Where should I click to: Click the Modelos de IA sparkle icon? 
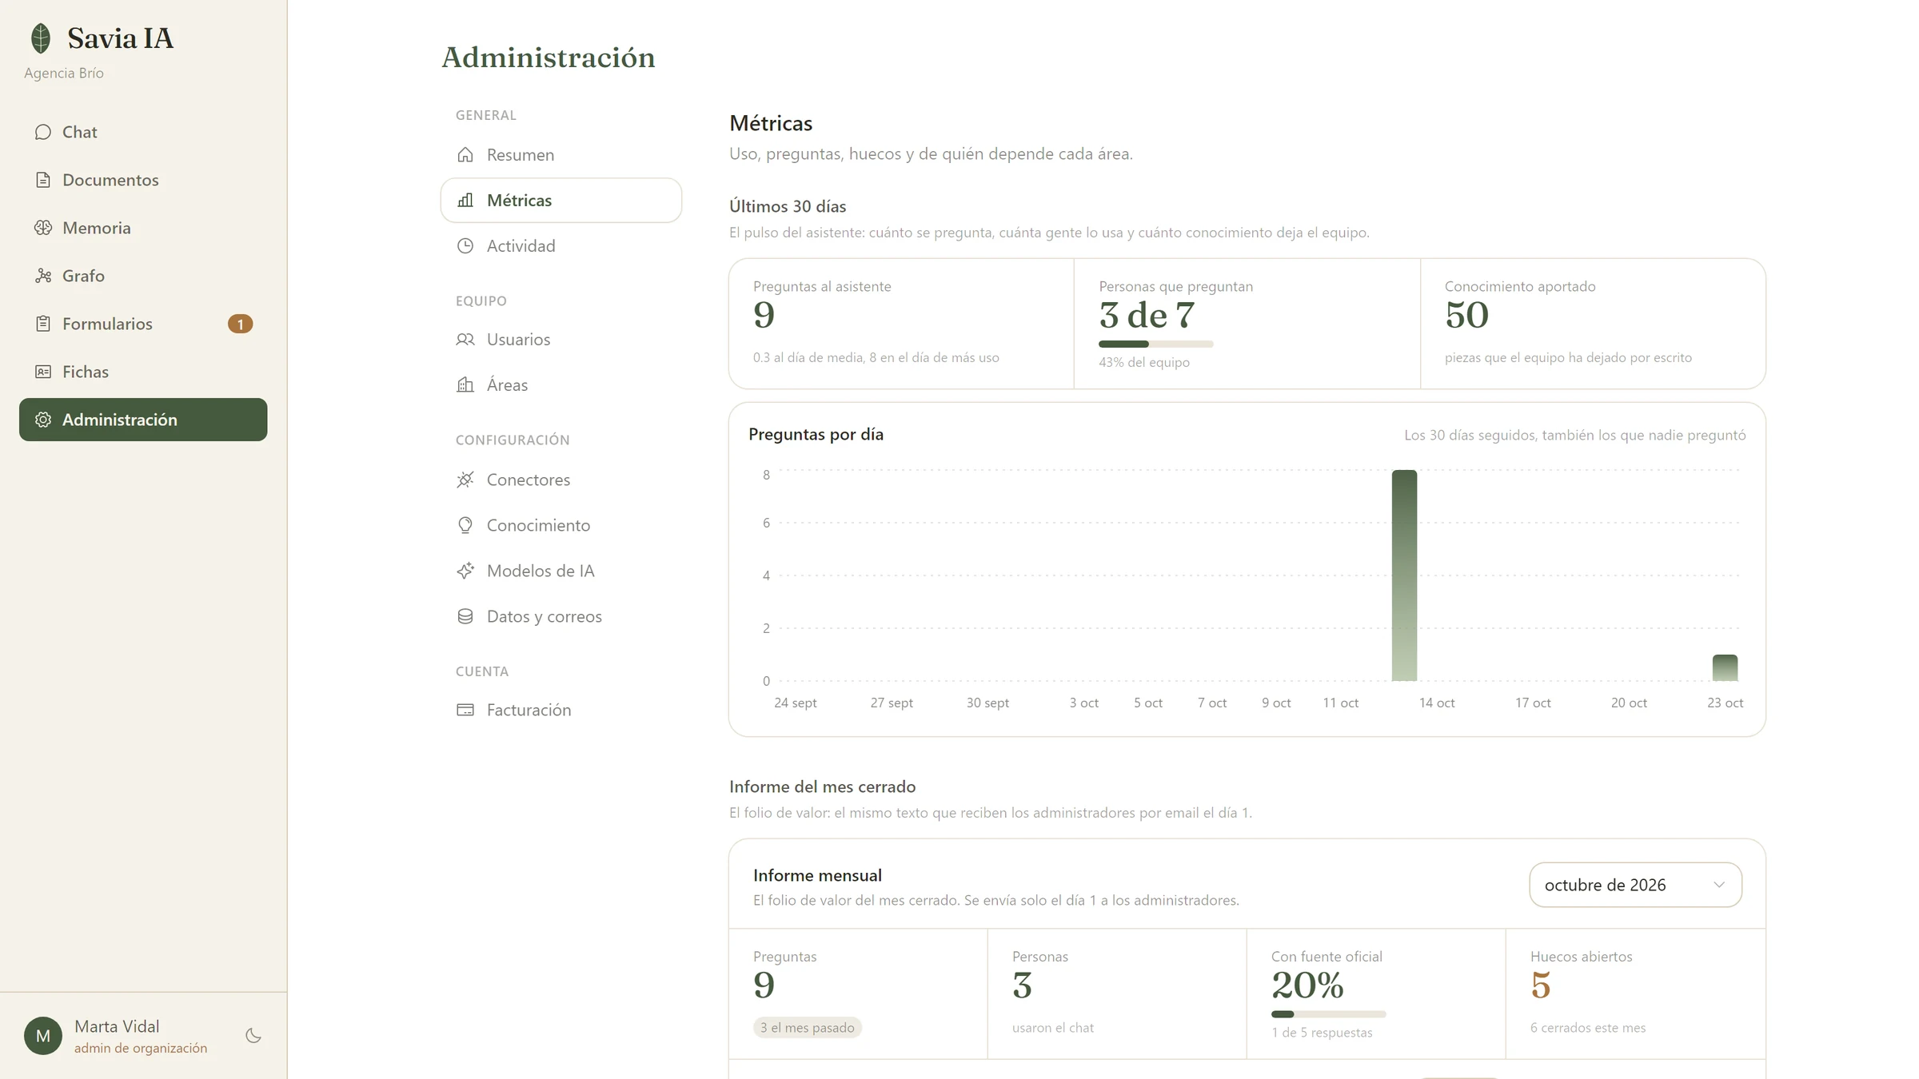[x=465, y=571]
